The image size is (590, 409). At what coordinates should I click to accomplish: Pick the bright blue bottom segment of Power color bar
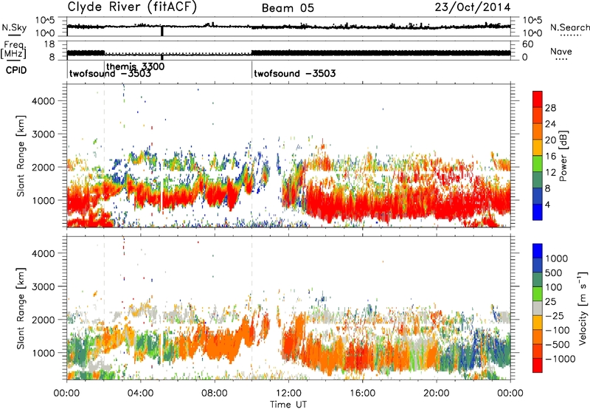(x=538, y=212)
